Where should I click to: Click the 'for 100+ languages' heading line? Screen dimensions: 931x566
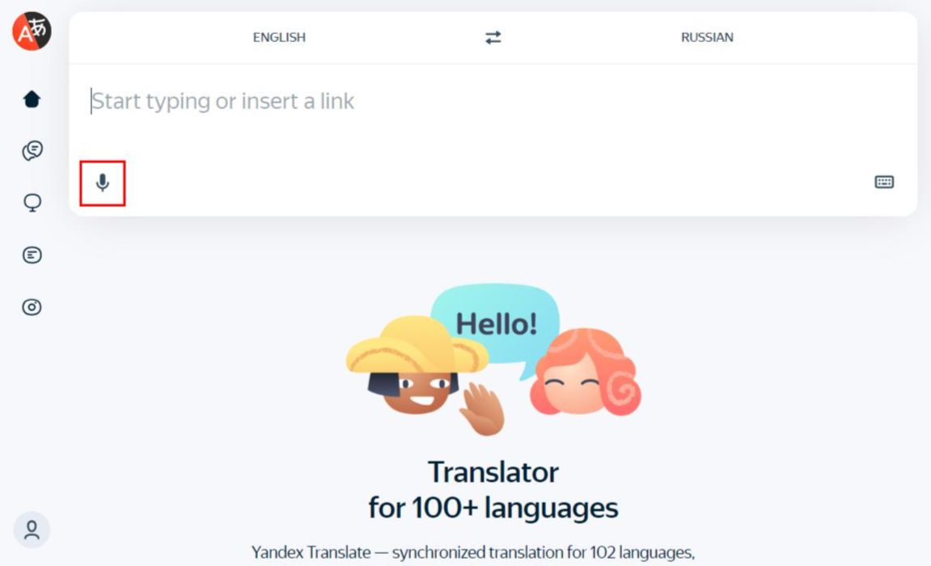click(x=493, y=508)
